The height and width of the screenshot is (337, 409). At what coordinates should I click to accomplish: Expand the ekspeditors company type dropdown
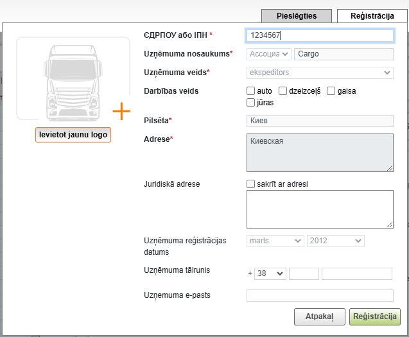coord(320,73)
